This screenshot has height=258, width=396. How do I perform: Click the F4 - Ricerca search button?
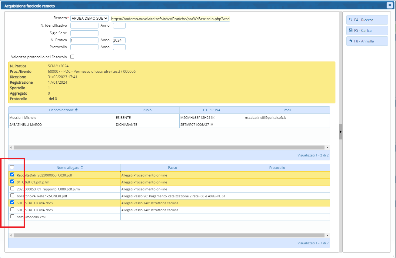pos(367,20)
